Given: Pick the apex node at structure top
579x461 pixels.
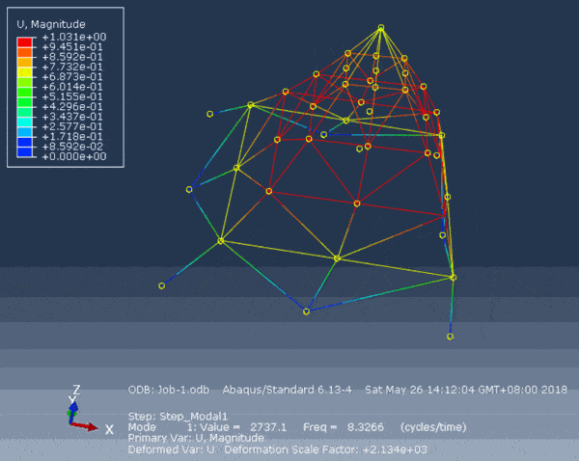Looking at the screenshot, I should [x=381, y=27].
